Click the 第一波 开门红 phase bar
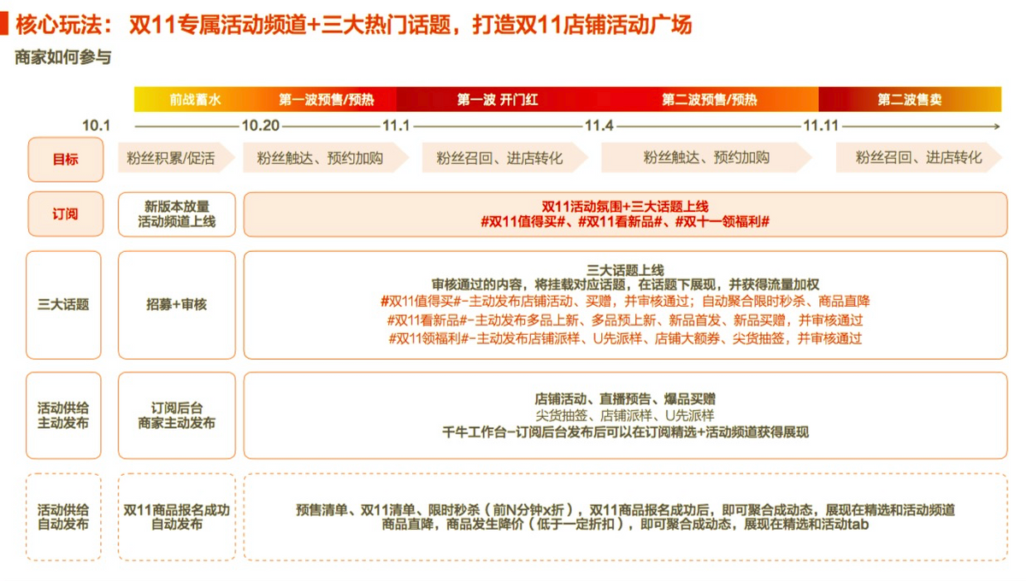Viewport: 1026px width, 581px height. [x=498, y=99]
